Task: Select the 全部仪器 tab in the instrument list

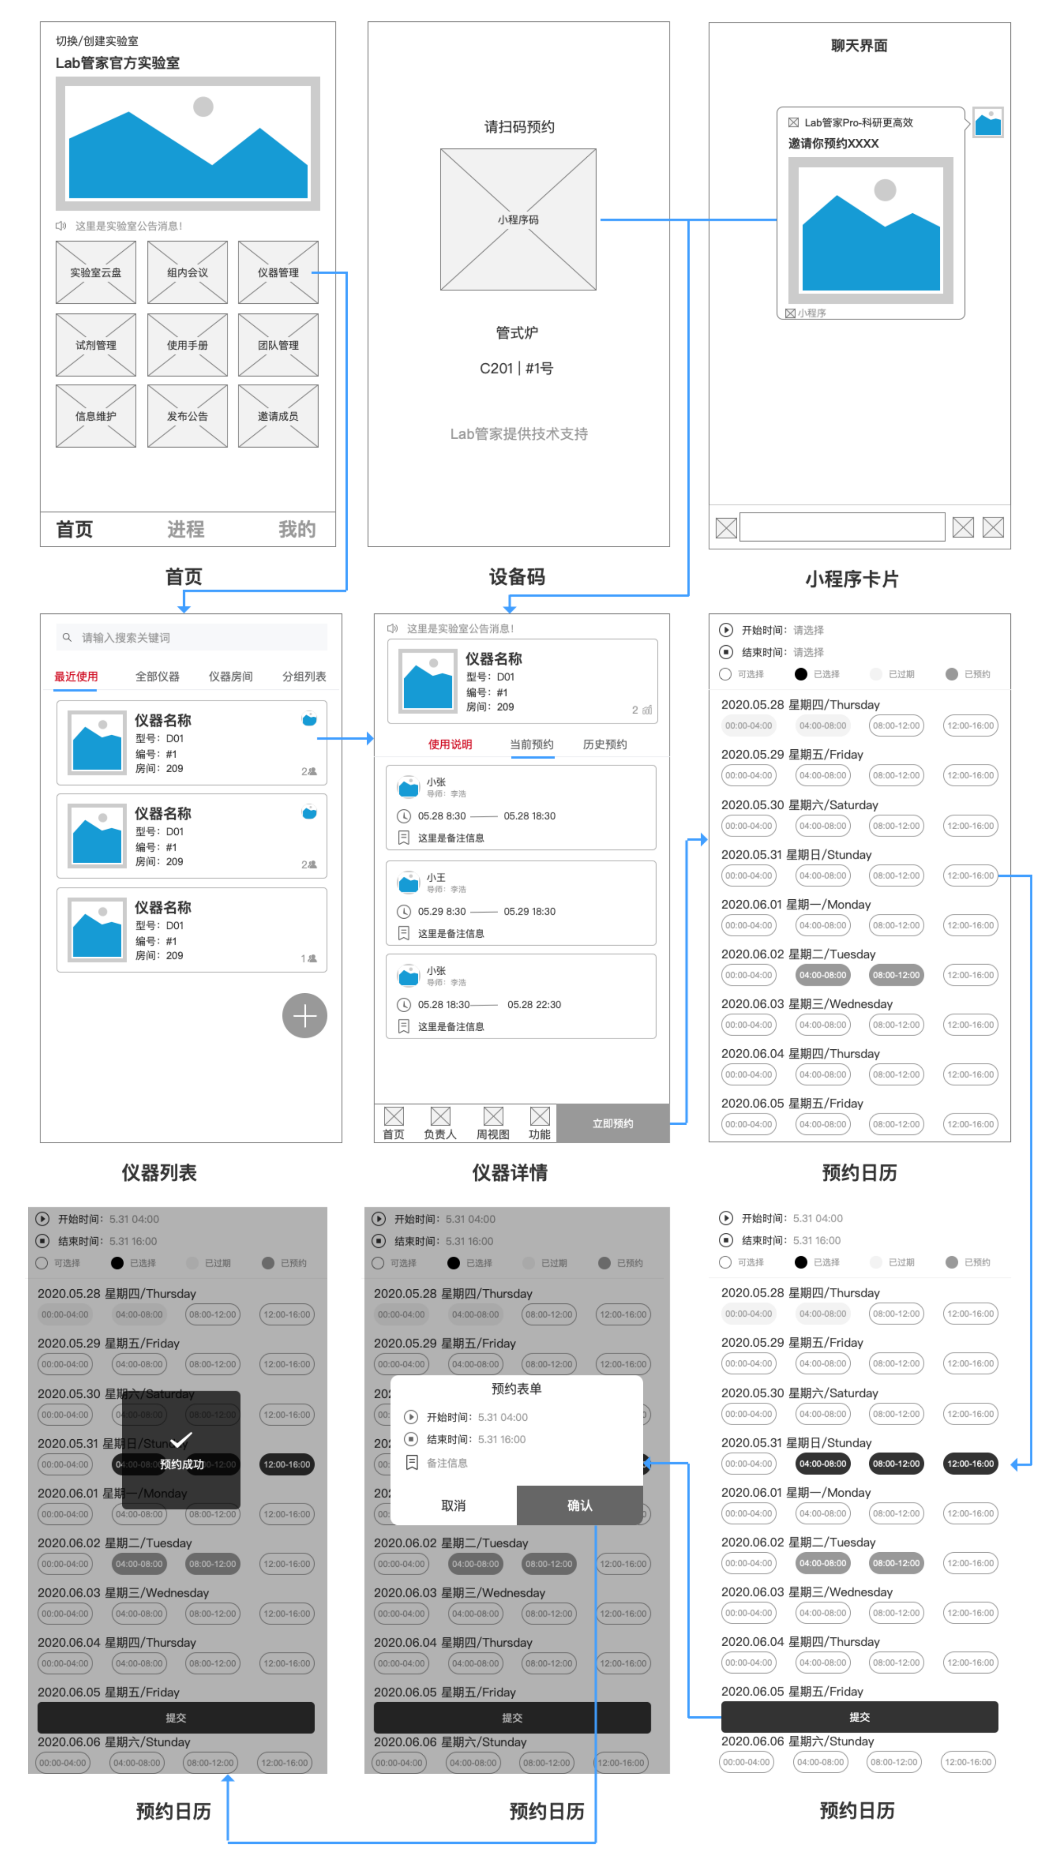Action: [x=157, y=676]
